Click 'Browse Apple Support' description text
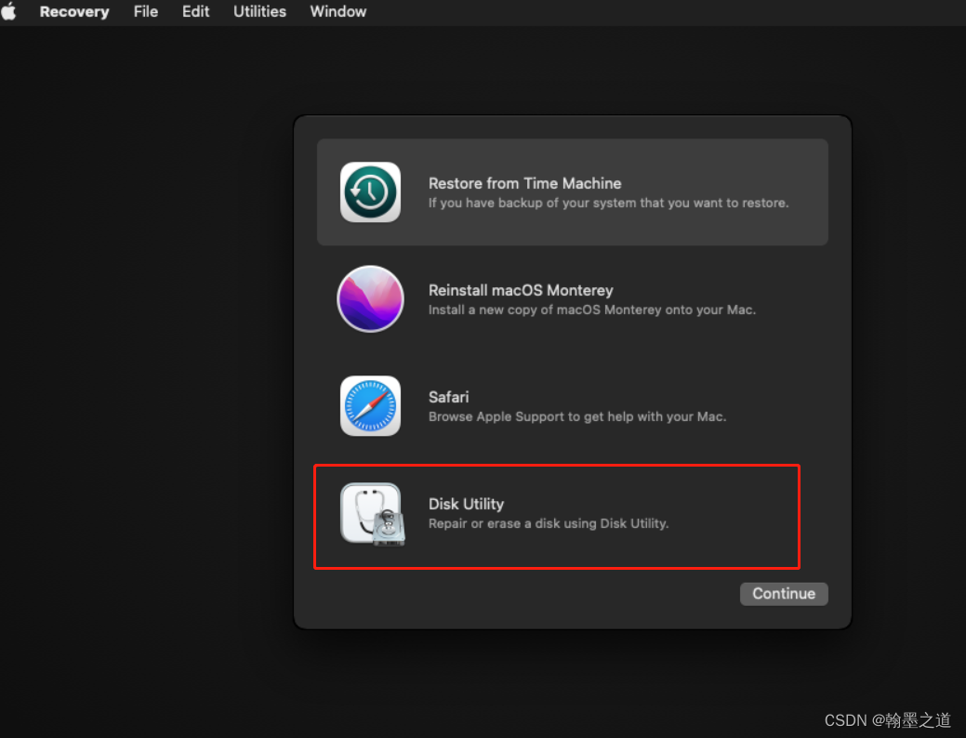Viewport: 966px width, 738px height. tap(577, 417)
